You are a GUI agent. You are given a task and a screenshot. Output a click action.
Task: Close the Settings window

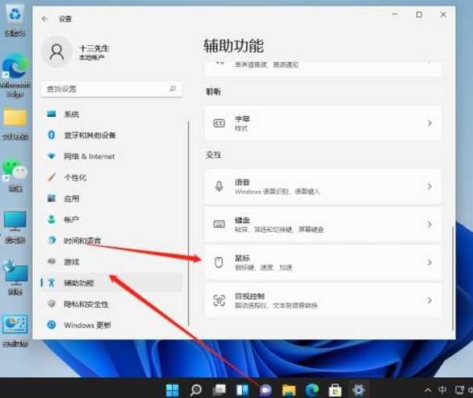[443, 15]
